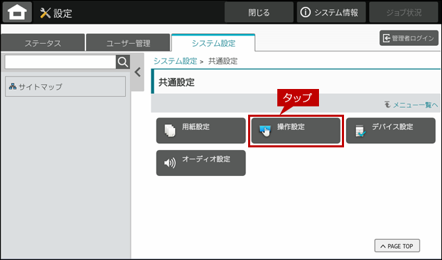Follow the システム設定 breadcrumb link
The image size is (442, 260).
click(175, 61)
